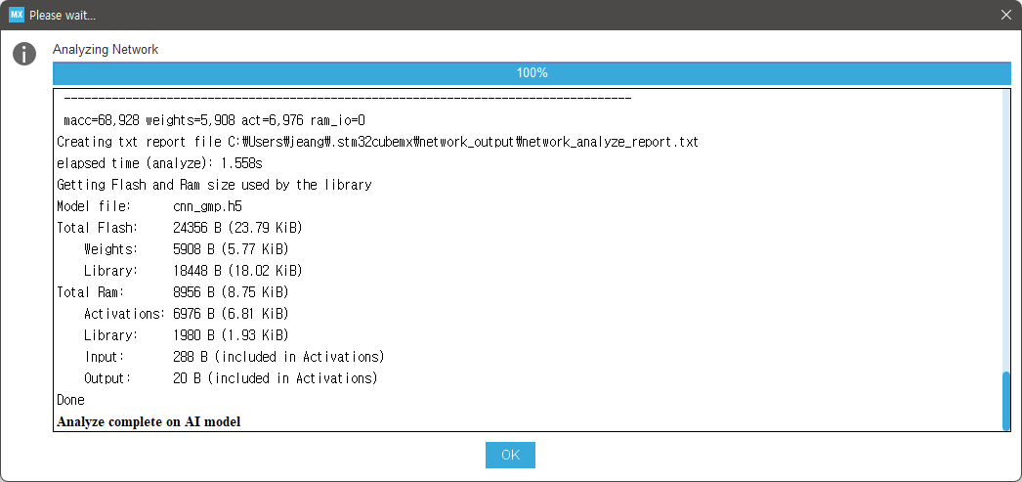Click the log output scrollbar thumb

(x=1006, y=400)
